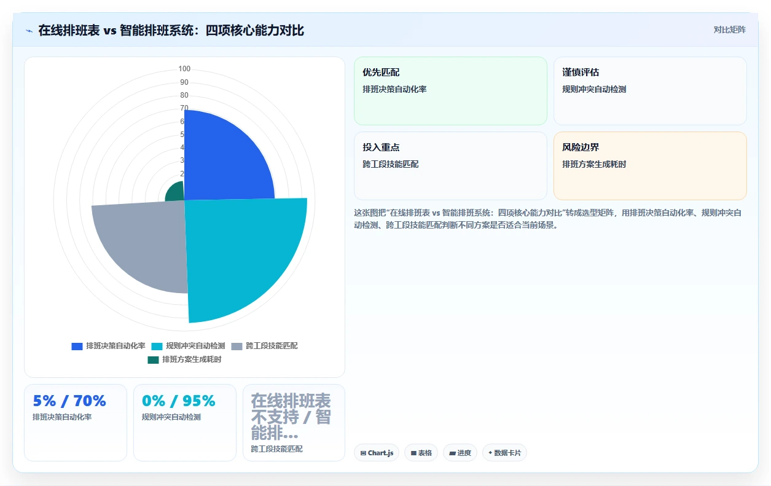Click 排班方案生成耗时 text in 风险边界 card
This screenshot has width=771, height=486.
click(x=594, y=164)
